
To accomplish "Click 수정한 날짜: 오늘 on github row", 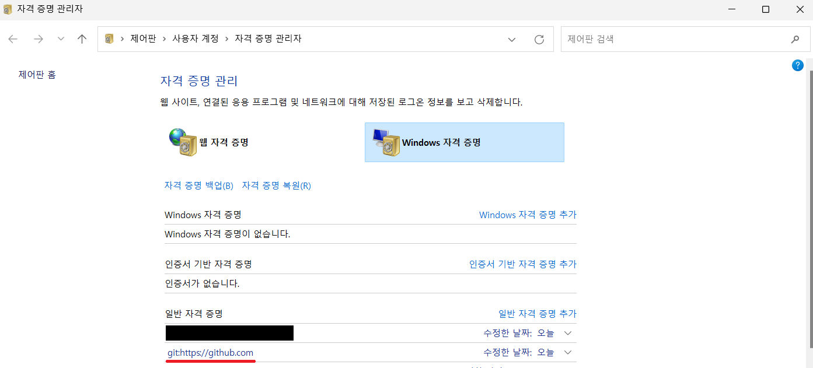I will pos(518,352).
